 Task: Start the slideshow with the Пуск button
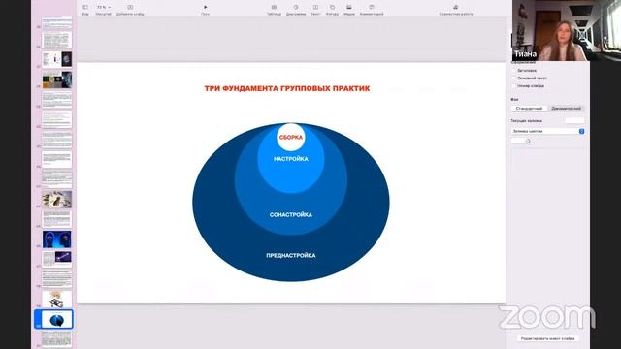205,7
